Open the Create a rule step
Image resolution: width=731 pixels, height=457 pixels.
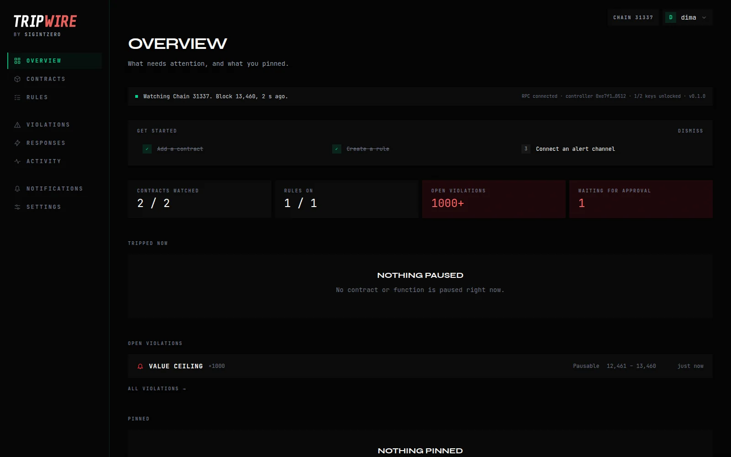[368, 149]
